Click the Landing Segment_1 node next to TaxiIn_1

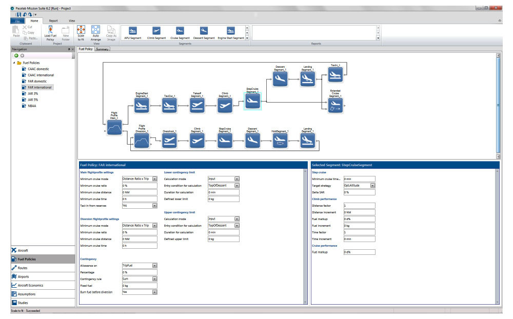(x=307, y=79)
